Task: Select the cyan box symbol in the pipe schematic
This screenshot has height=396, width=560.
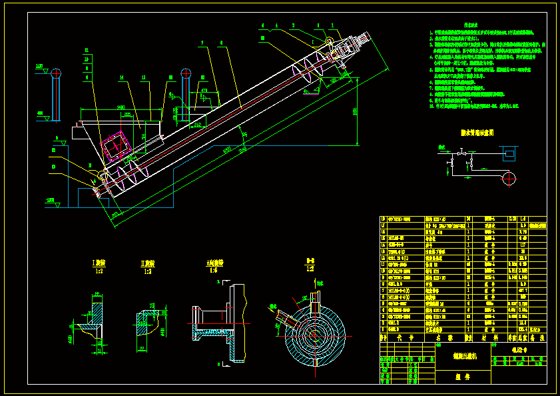Action: pyautogui.click(x=509, y=153)
